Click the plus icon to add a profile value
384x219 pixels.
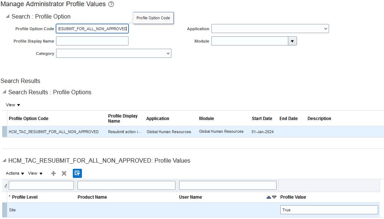pyautogui.click(x=54, y=174)
